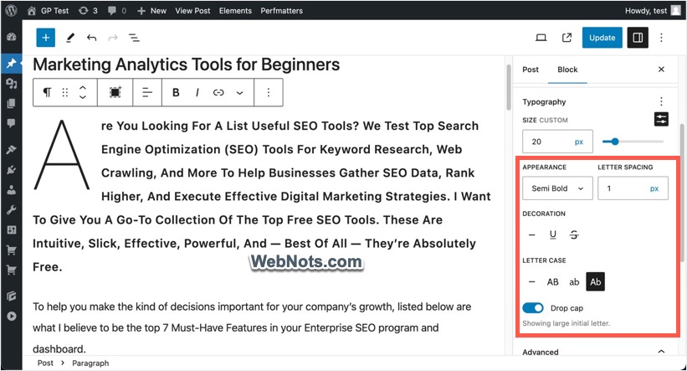
Task: Select the strikethrough decoration icon
Action: tap(574, 235)
